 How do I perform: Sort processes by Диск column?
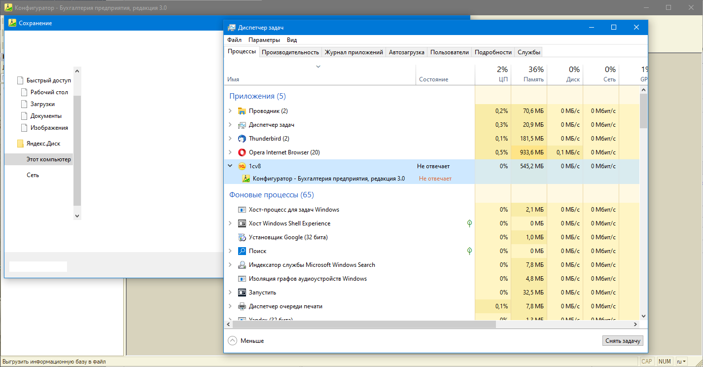565,74
